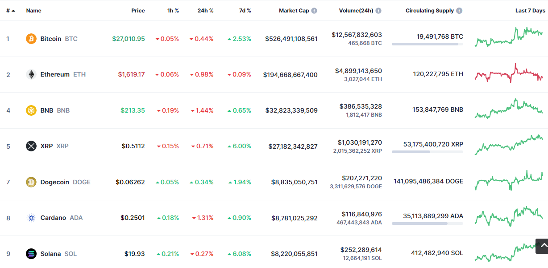Open Ethereum's red 7-day sparkline chart

[x=509, y=73]
